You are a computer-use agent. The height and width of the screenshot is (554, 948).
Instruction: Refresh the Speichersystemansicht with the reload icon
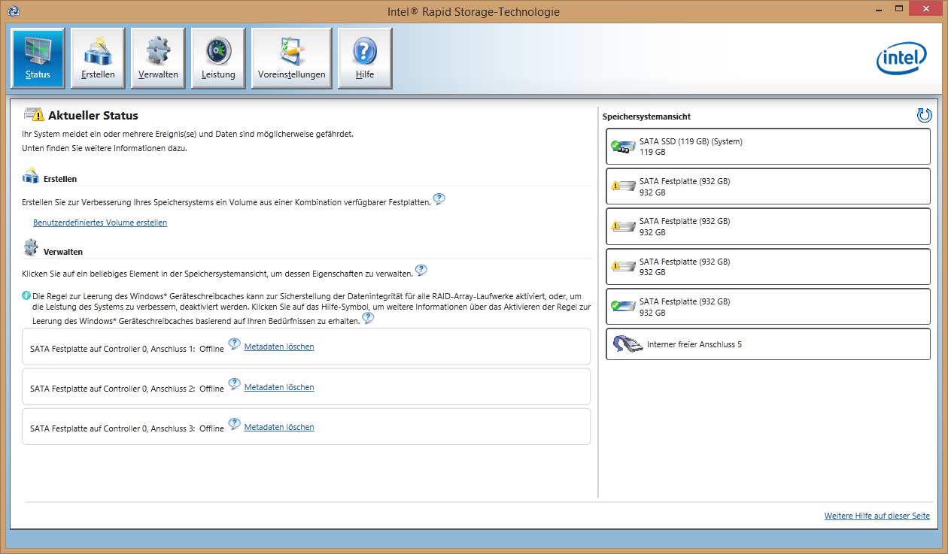924,115
